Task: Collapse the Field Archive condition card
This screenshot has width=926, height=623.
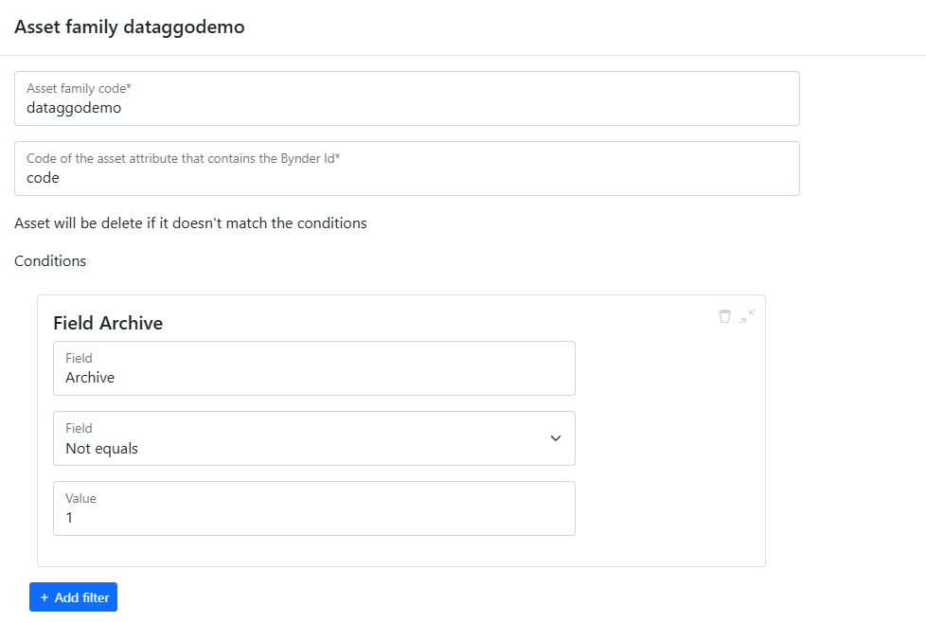Action: click(747, 317)
